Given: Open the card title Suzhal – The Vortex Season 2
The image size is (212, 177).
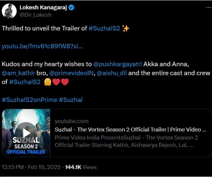Looking at the screenshot, I should pyautogui.click(x=130, y=130).
